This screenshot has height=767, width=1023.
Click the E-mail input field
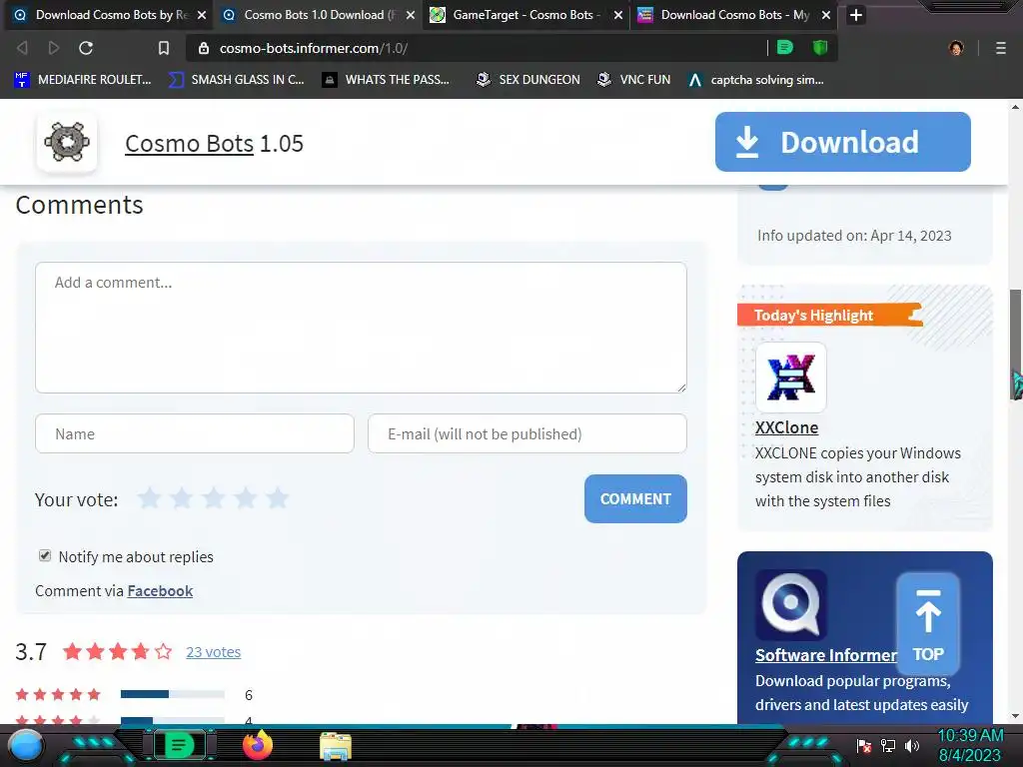click(527, 433)
